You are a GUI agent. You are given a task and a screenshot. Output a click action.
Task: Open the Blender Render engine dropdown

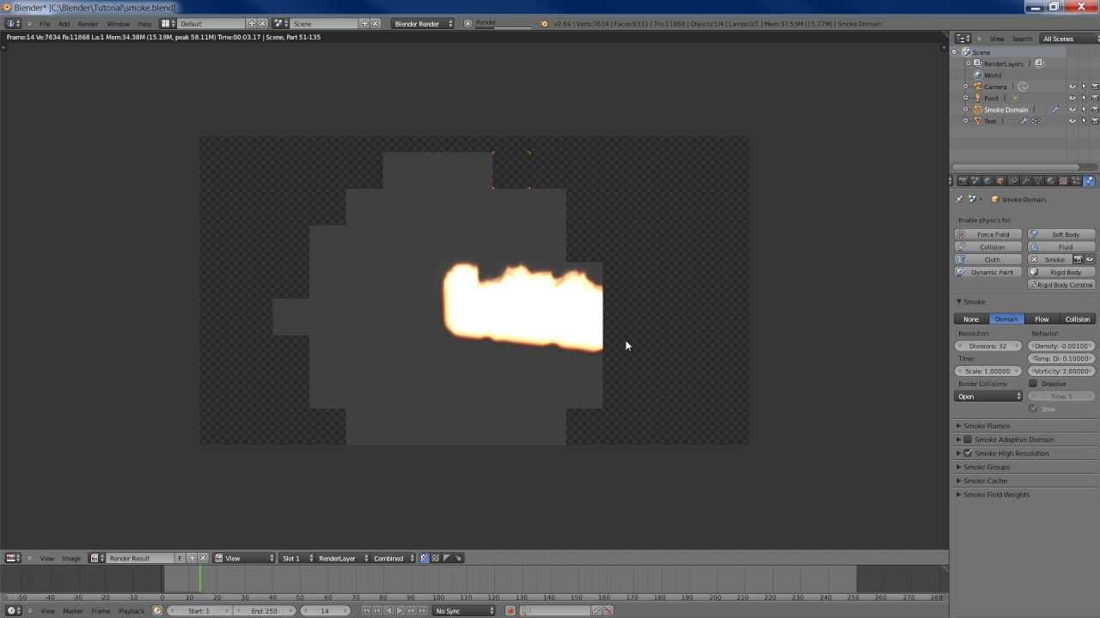click(x=422, y=23)
